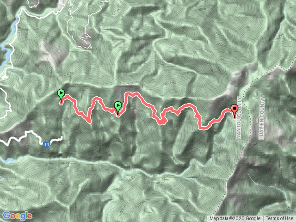Click the Map data ©2020 Google attribution
Viewport: 296px width, 222px height.
click(234, 218)
